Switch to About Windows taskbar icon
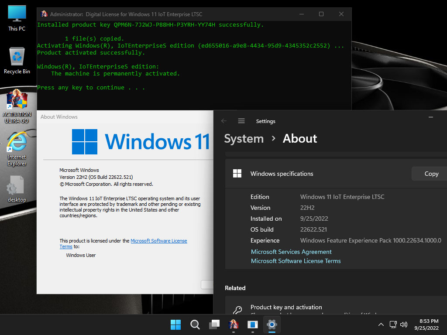The image size is (447, 335). click(x=253, y=325)
